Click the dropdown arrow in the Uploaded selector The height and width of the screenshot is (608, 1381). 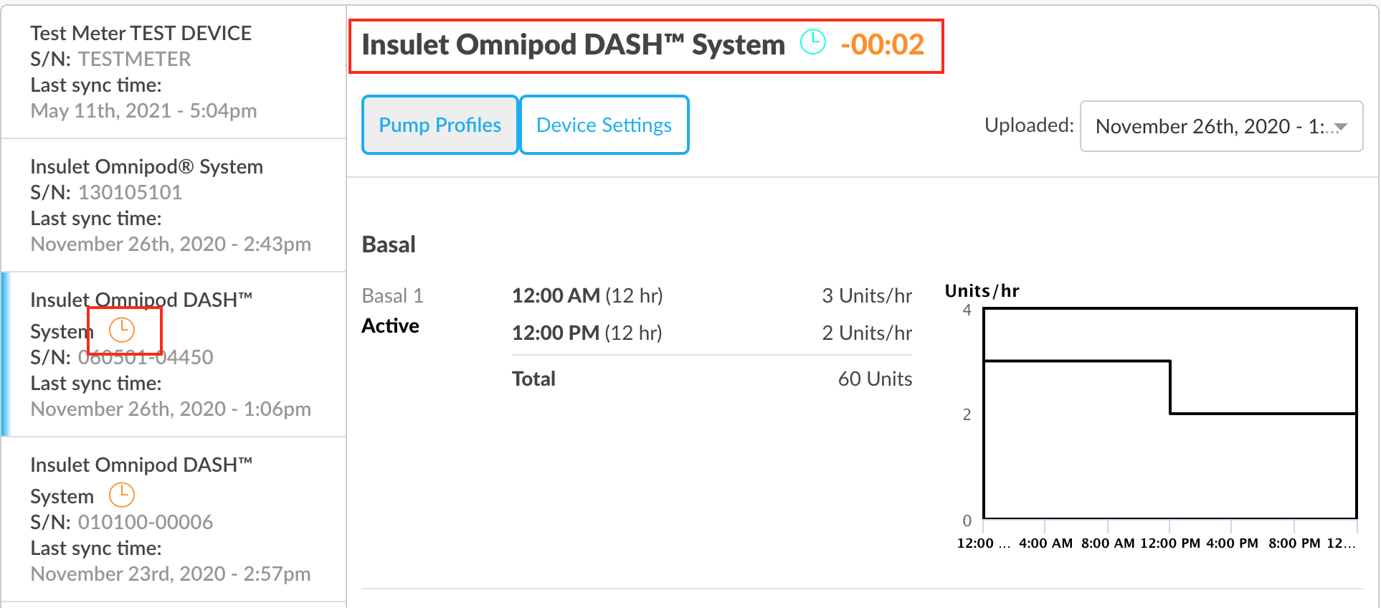click(x=1340, y=127)
